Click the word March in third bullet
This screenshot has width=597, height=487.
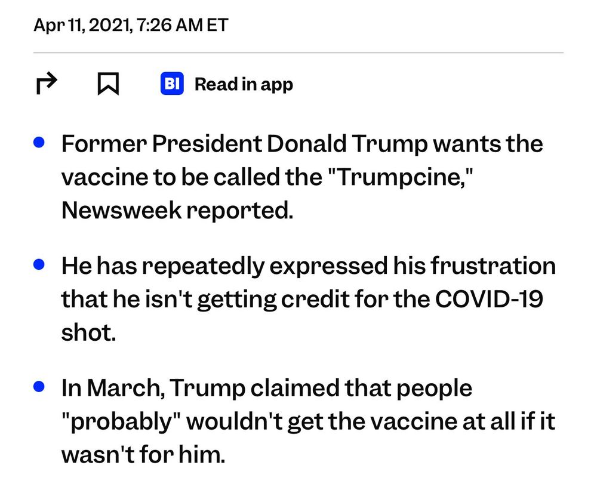coord(125,387)
